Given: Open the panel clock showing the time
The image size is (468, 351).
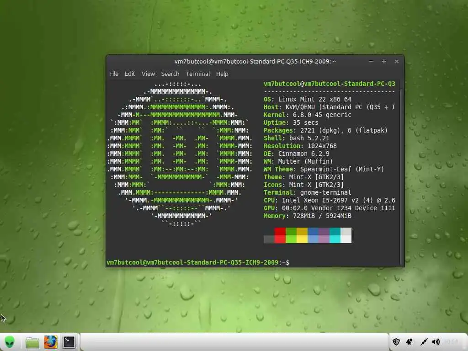Looking at the screenshot, I should click(451, 342).
